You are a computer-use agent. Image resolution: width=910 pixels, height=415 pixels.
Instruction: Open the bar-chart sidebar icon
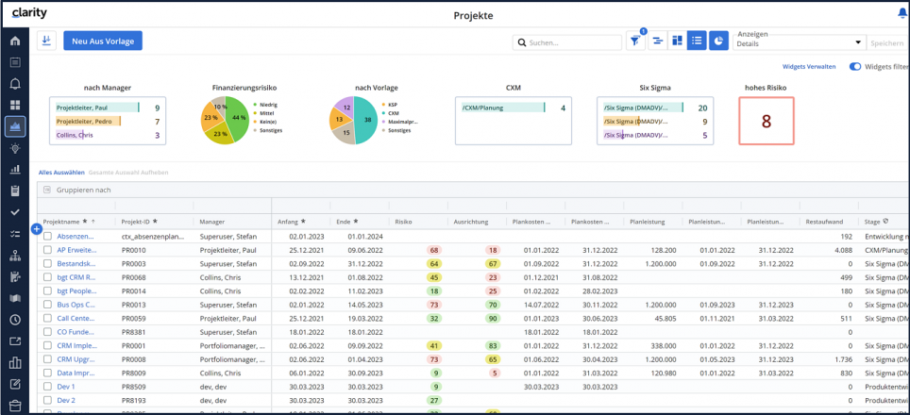(15, 169)
